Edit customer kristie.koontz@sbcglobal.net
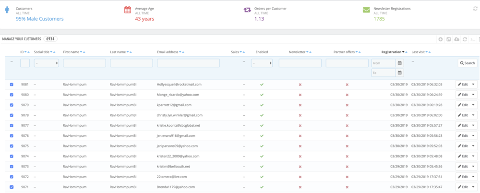This screenshot has width=480, height=193. 463,125
